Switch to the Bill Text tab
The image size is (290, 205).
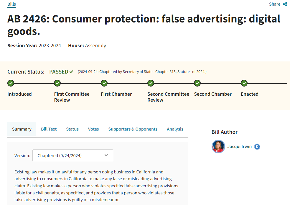[49, 129]
